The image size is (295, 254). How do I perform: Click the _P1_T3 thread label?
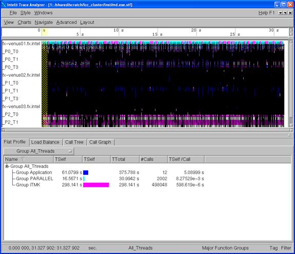[11, 98]
